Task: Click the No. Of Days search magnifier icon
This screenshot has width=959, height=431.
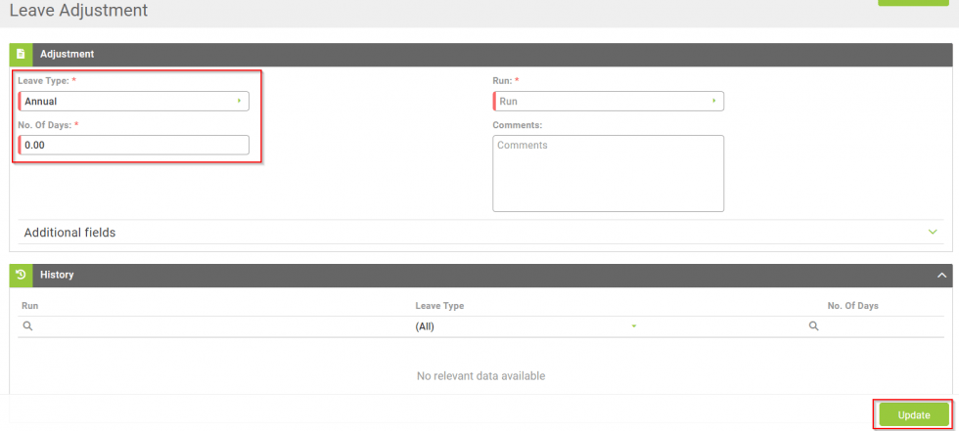Action: (813, 326)
